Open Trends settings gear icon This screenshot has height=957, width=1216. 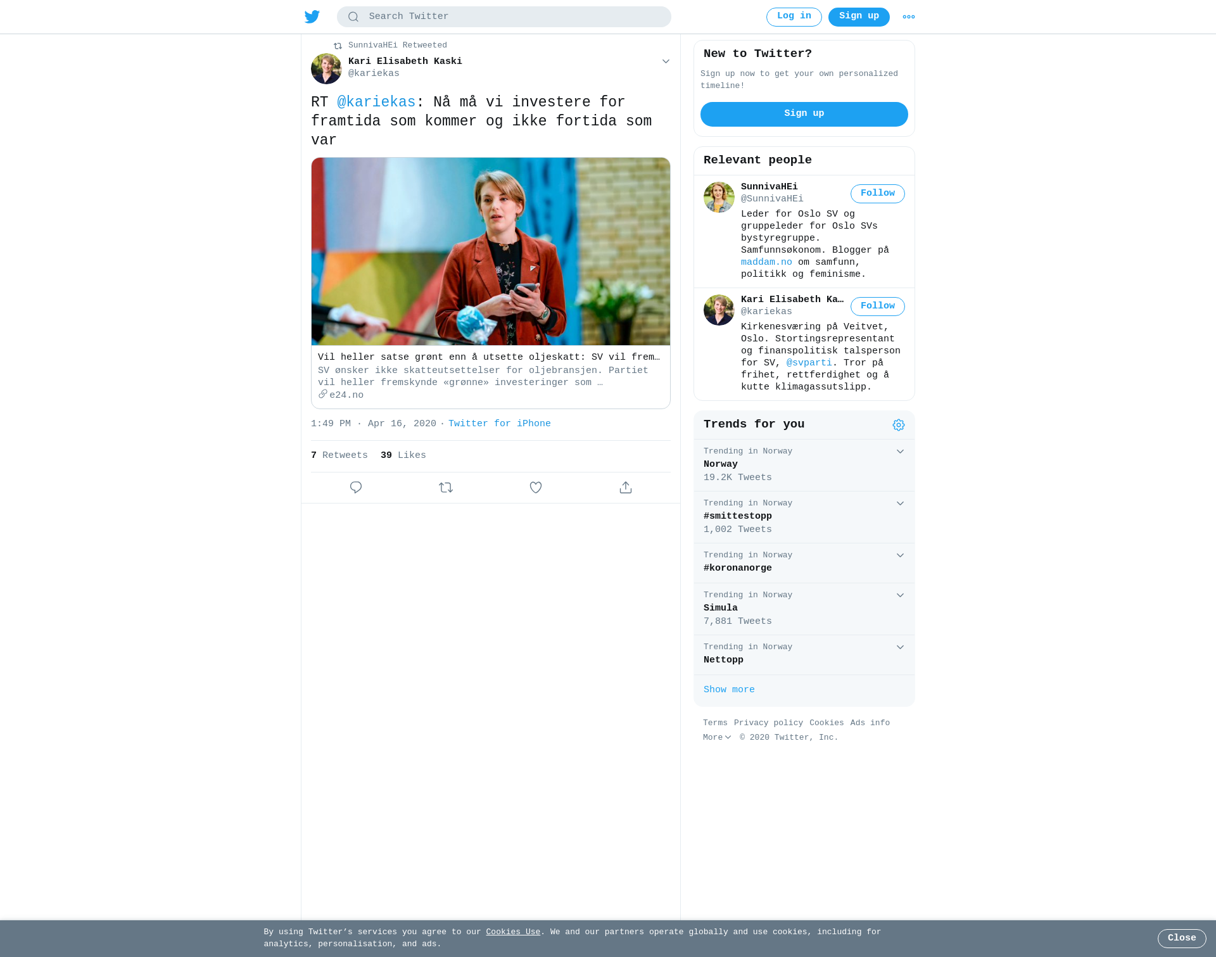tap(899, 425)
